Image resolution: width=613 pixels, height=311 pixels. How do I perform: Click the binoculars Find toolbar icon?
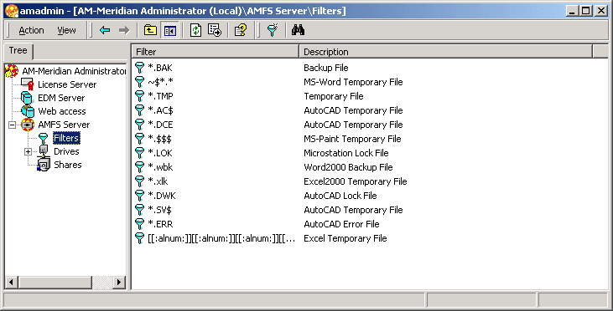(x=298, y=30)
